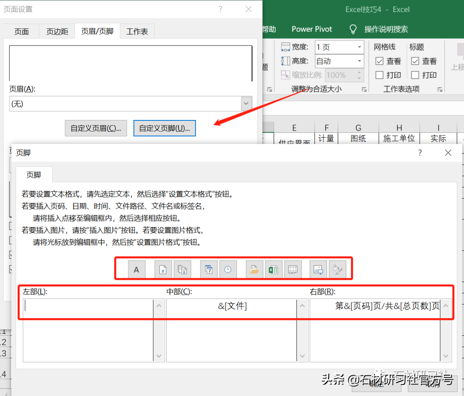The width and height of the screenshot is (464, 396).
Task: Insert number of pages icon
Action: [182, 269]
